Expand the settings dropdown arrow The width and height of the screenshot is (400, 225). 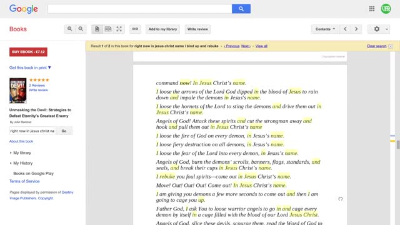tap(387, 29)
